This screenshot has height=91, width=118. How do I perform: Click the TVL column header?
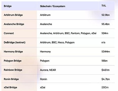tap(104, 6)
